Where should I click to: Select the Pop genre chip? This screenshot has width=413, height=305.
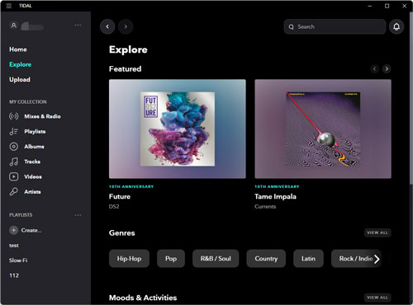[171, 259]
